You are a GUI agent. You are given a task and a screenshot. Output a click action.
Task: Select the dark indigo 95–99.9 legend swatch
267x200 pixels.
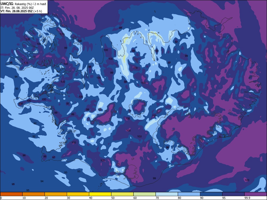(233, 194)
